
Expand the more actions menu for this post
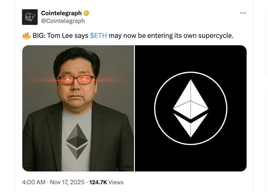click(x=243, y=13)
